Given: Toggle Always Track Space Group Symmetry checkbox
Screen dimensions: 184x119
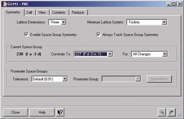Looking at the screenshot, I should (98, 35).
